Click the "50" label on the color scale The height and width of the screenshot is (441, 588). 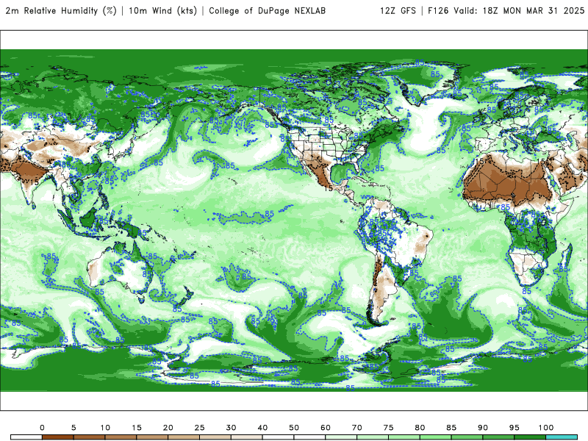(x=294, y=428)
